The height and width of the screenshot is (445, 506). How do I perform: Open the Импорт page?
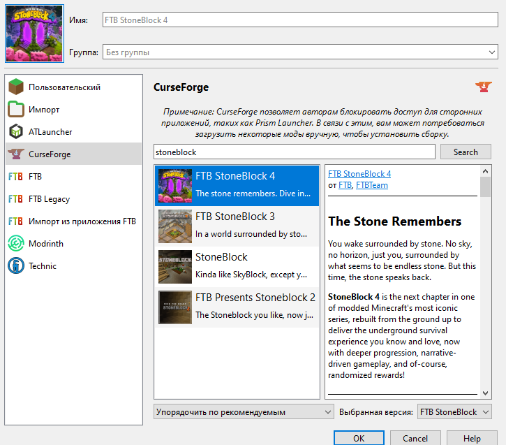[x=73, y=109]
